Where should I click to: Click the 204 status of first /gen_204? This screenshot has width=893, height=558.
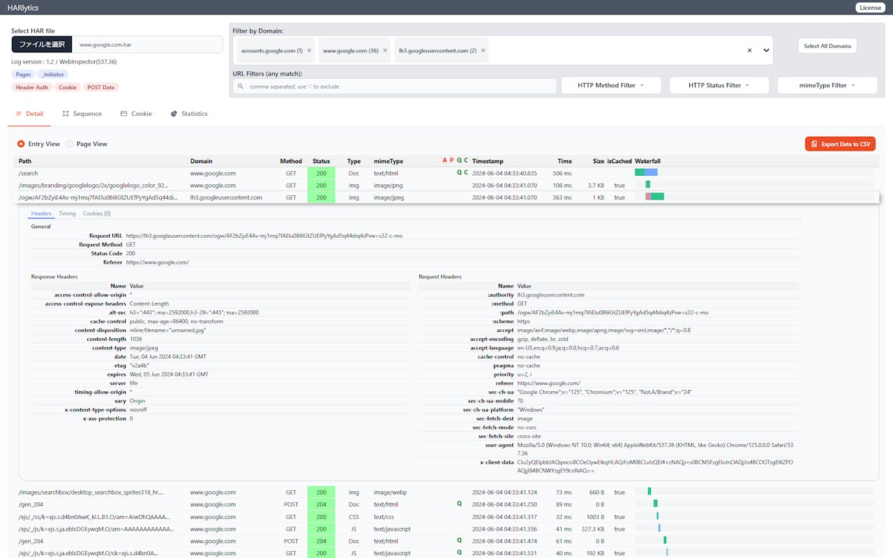[321, 504]
